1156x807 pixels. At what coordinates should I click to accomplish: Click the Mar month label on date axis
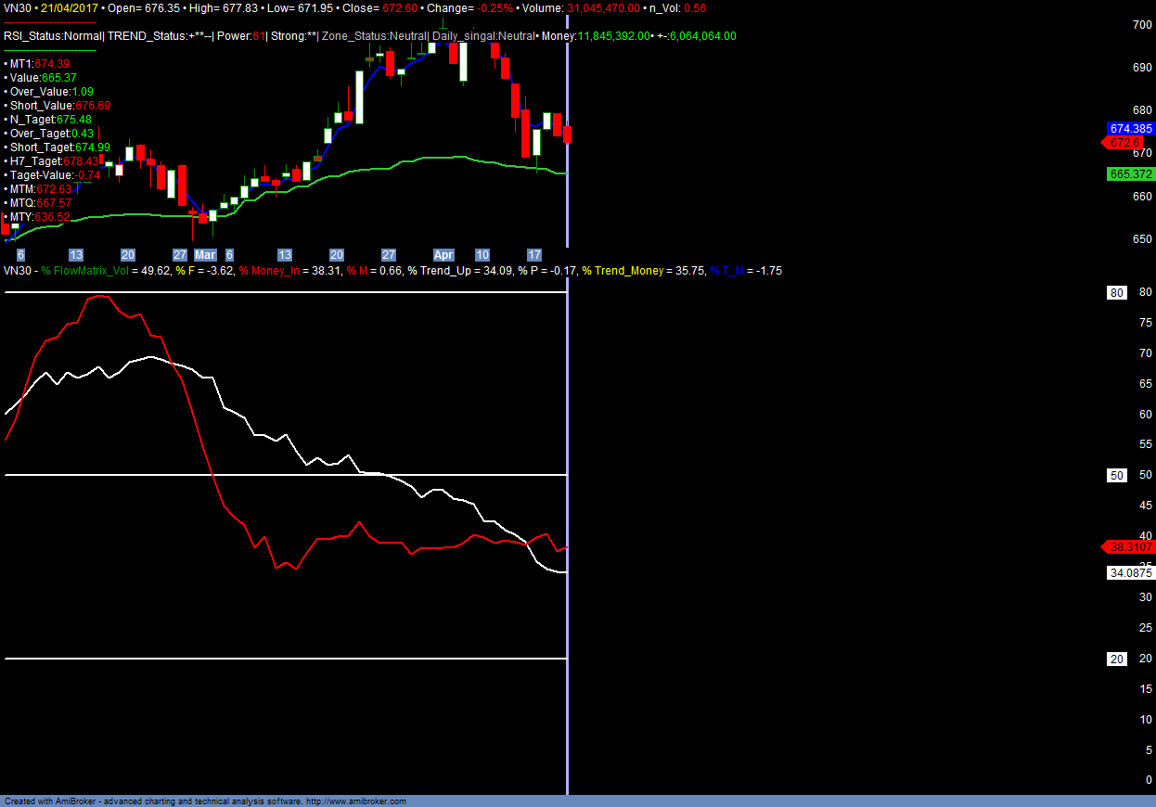tap(205, 255)
